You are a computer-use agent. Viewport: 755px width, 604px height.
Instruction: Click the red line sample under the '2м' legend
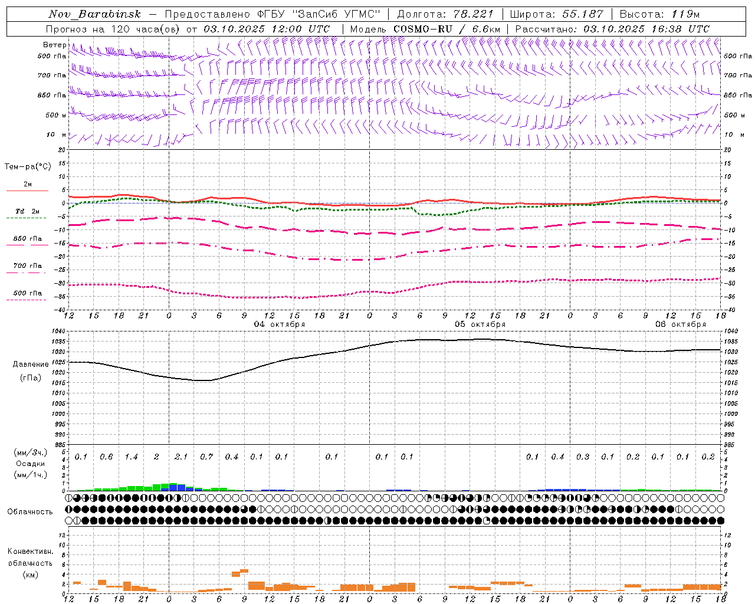coord(27,191)
